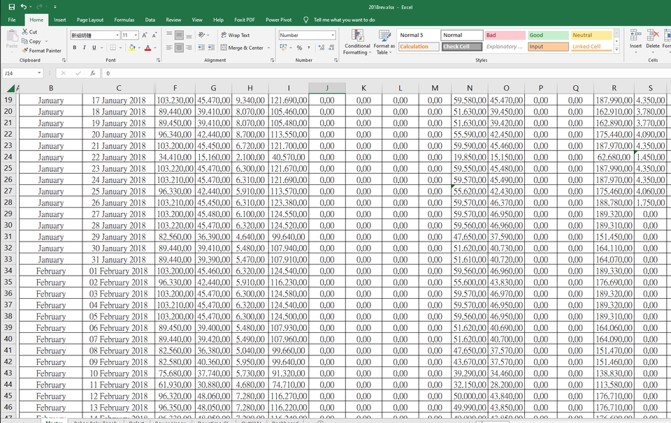This screenshot has height=423, width=671.
Task: Toggle italic formatting
Action: 83,48
